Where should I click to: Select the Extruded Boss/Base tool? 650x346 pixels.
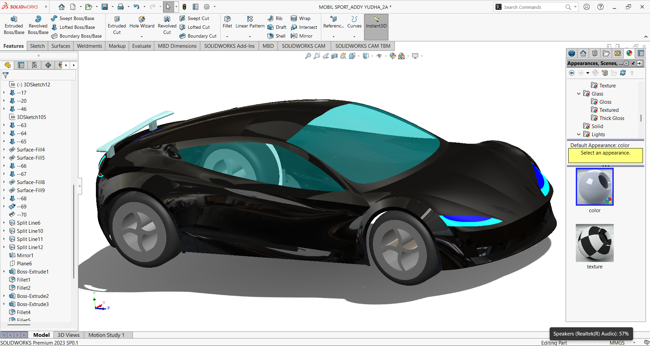[x=14, y=25]
